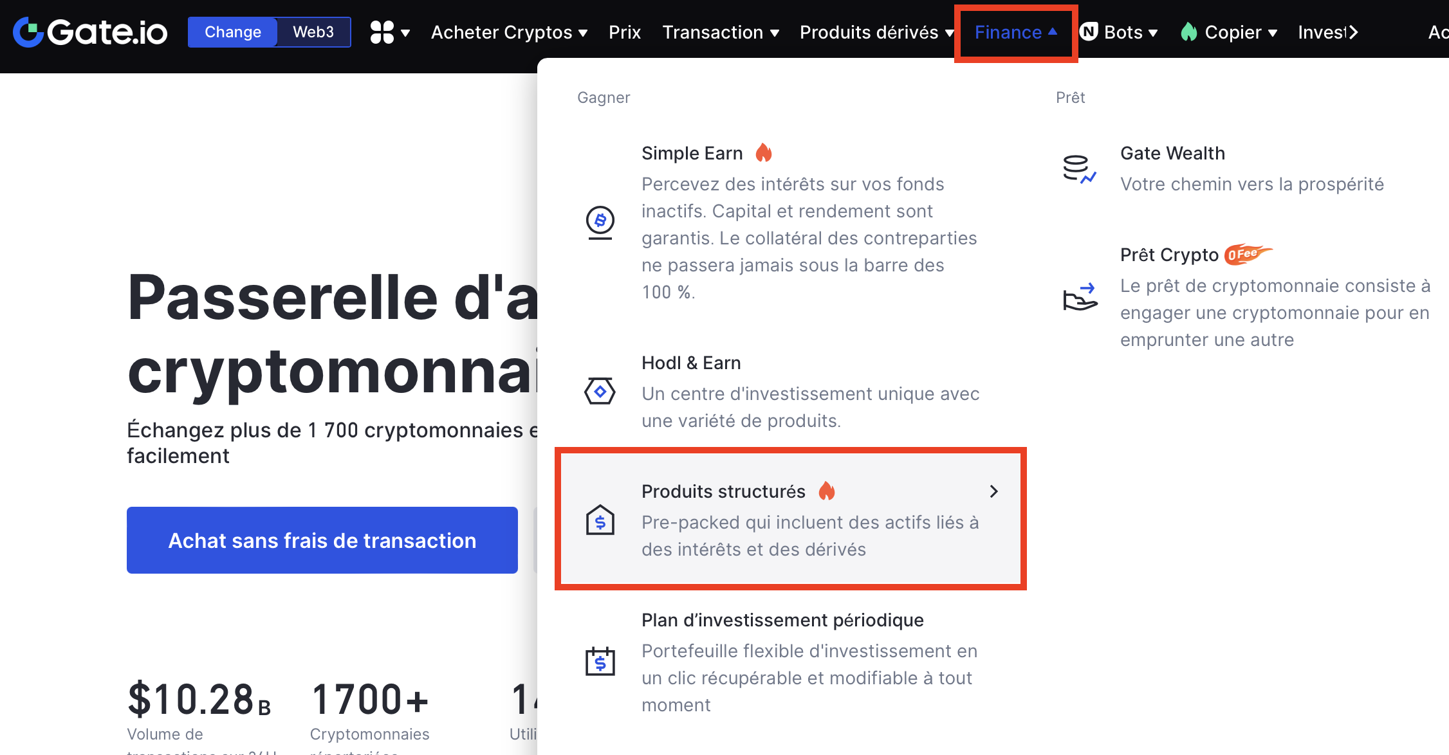Open the Simple Earn link
The width and height of the screenshot is (1449, 755).
[692, 153]
